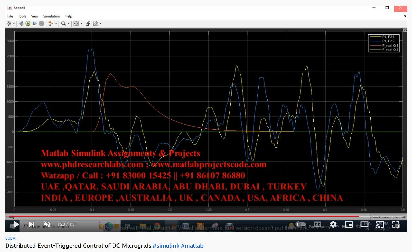Enable theater mode in the video player

pyautogui.click(x=365, y=224)
